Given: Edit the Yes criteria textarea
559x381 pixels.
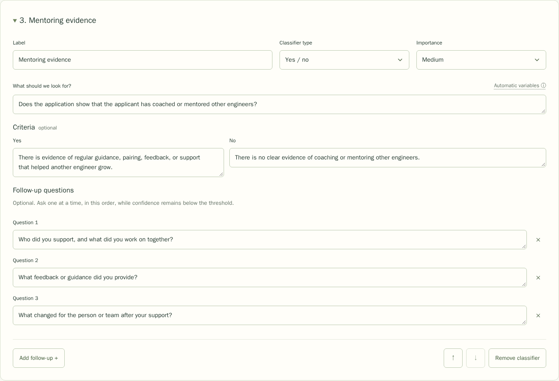Looking at the screenshot, I should coord(118,163).
